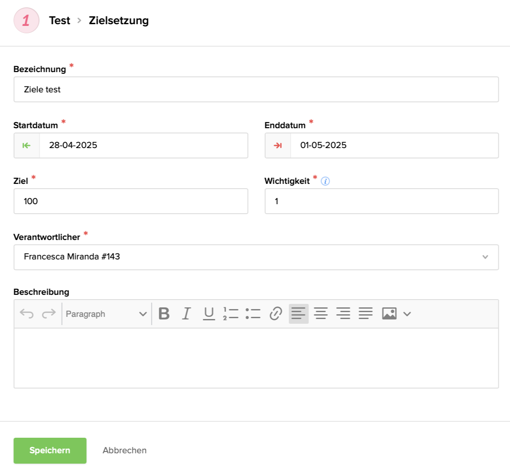Click the undo arrow in editor toolbar
The image size is (510, 474).
tap(27, 314)
